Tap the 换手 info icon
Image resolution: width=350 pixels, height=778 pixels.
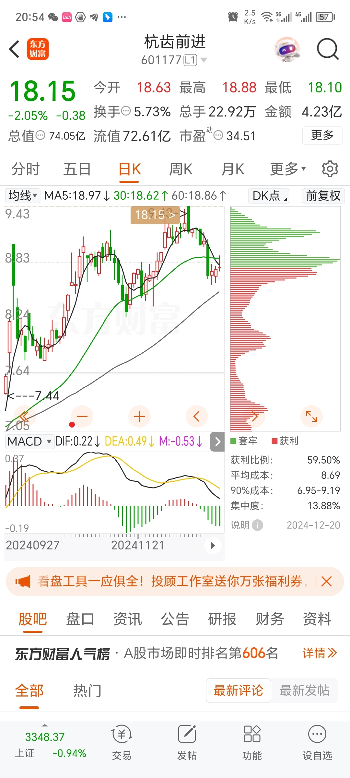(126, 111)
